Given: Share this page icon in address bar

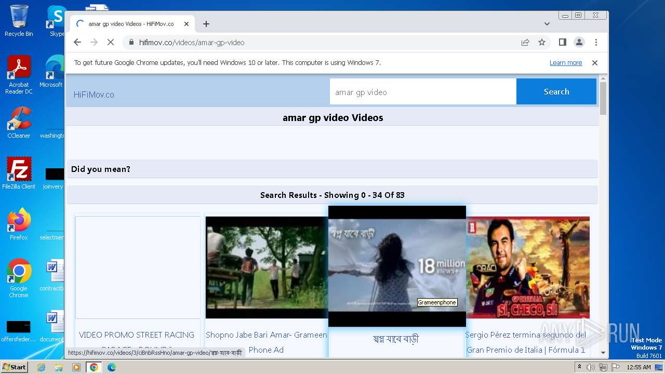Looking at the screenshot, I should pos(525,42).
